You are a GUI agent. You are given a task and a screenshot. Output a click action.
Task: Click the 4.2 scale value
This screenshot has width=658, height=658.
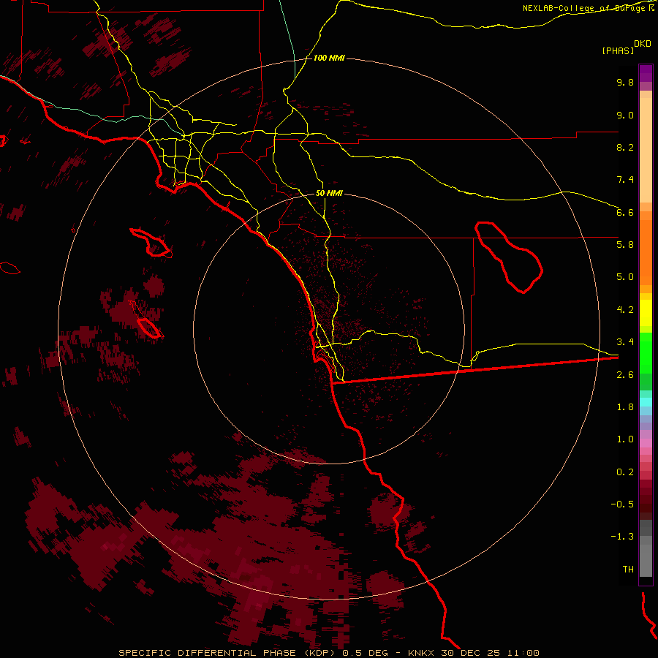[625, 310]
